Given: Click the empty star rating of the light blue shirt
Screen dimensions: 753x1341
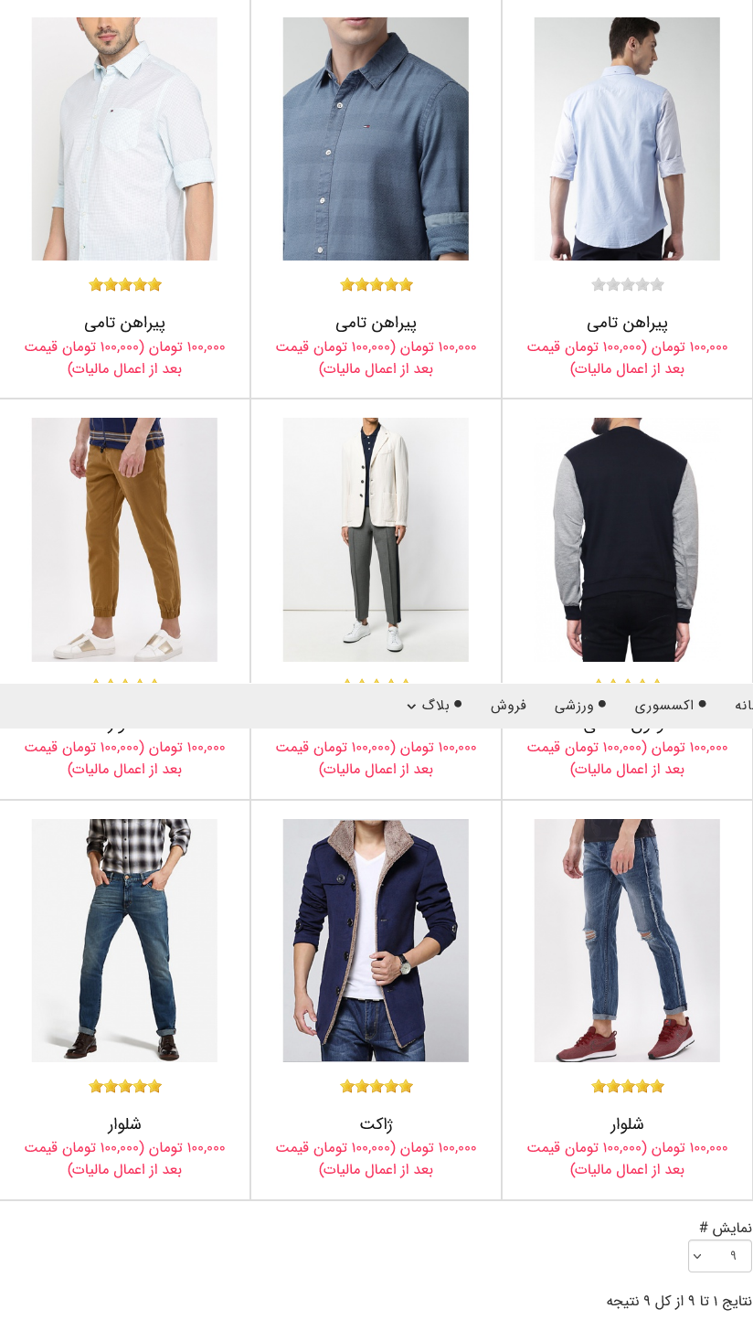Looking at the screenshot, I should pos(628,284).
